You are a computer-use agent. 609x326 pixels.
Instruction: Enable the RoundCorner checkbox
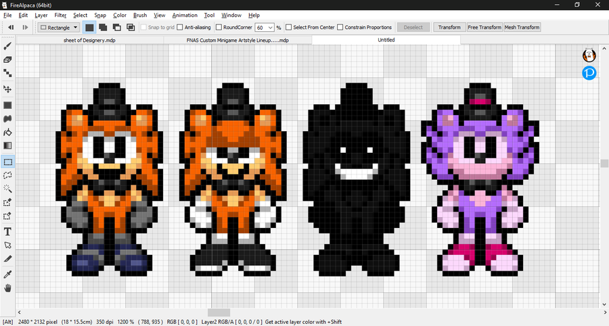click(219, 27)
